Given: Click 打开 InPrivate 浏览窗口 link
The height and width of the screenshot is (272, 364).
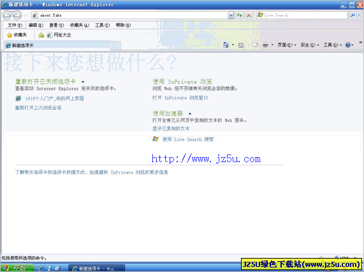Looking at the screenshot, I should pyautogui.click(x=180, y=98).
